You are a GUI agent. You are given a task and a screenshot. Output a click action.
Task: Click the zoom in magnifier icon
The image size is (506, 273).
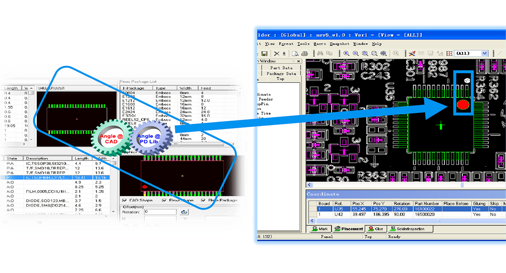(x=346, y=53)
